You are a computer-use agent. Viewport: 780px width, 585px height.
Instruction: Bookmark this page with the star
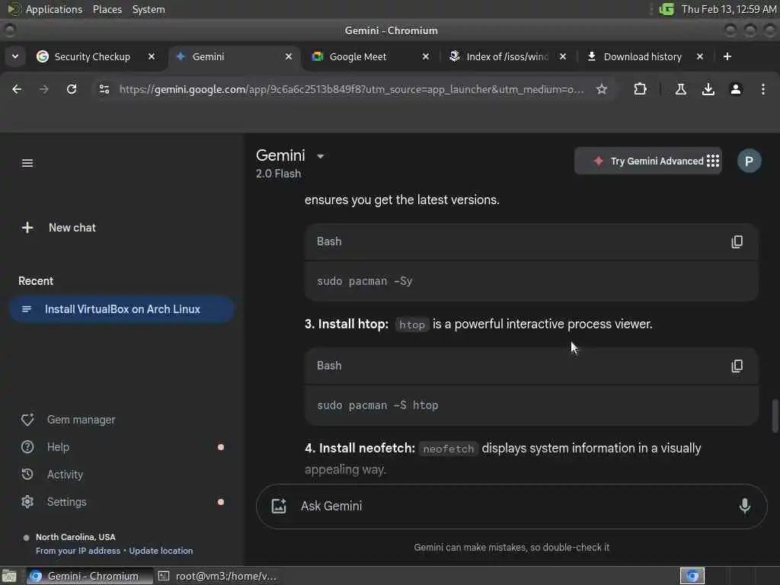click(x=602, y=89)
